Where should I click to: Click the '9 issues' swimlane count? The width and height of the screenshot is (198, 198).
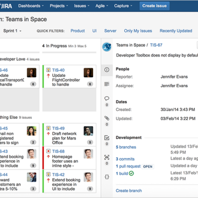point(25,117)
